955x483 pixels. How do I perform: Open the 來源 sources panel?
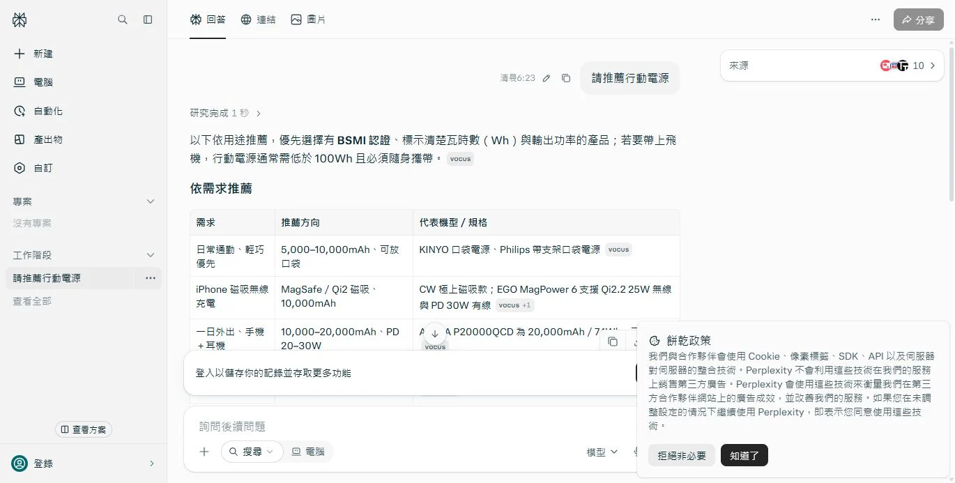832,66
